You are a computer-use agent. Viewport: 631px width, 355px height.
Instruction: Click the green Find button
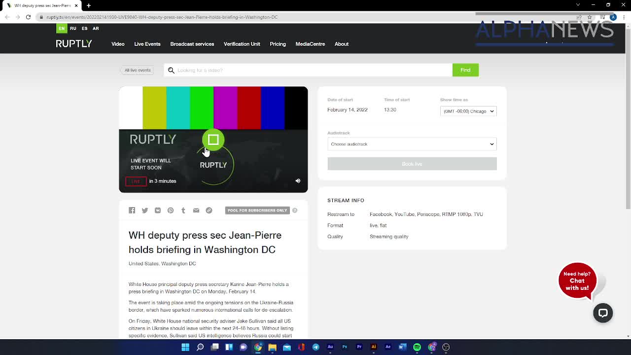point(465,70)
